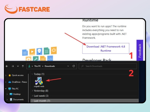Expand the Last month (7) group
Viewport: 150px width, 112px height.
(x=32, y=101)
